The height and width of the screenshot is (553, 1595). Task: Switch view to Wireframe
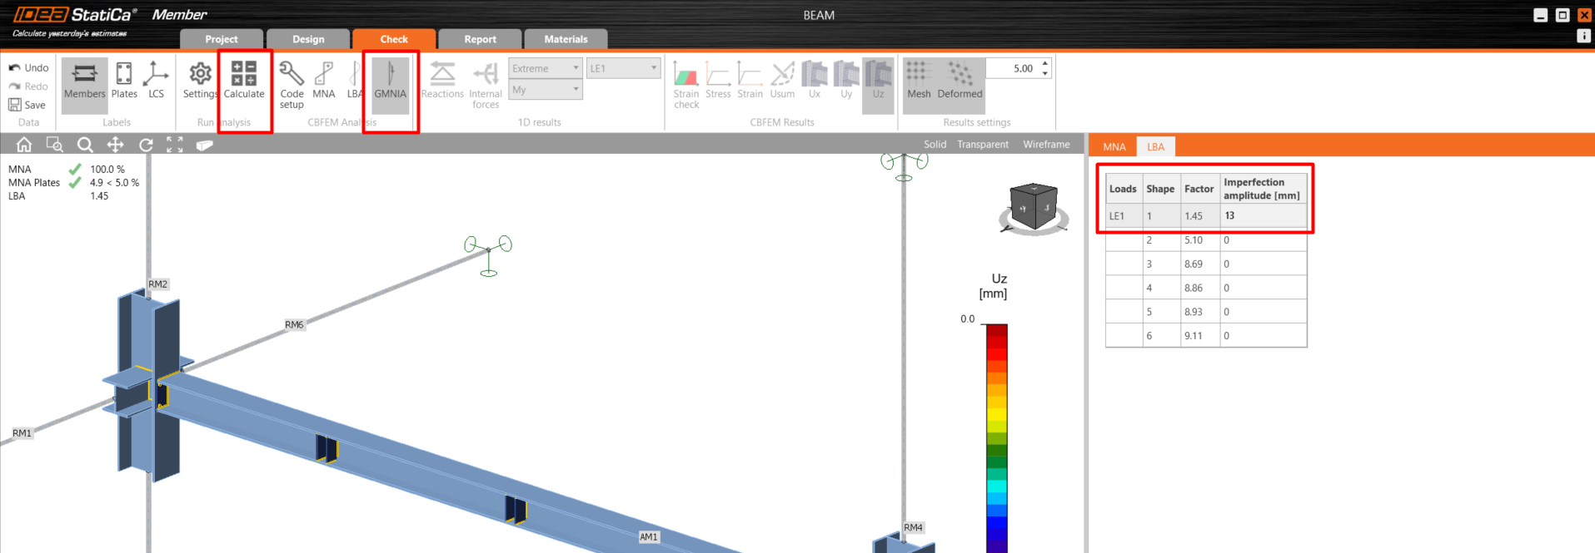click(1046, 145)
